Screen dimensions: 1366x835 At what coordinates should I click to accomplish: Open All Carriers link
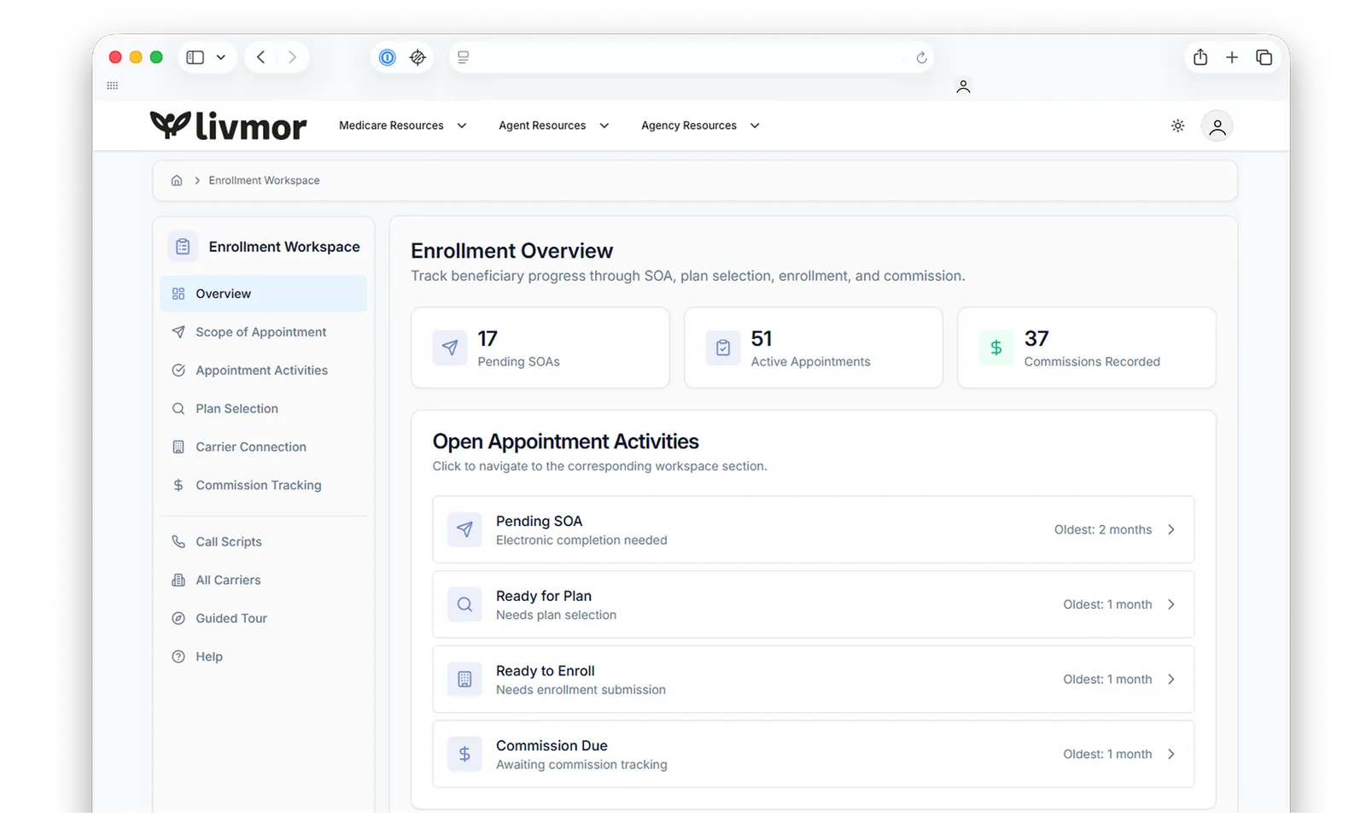point(264,580)
